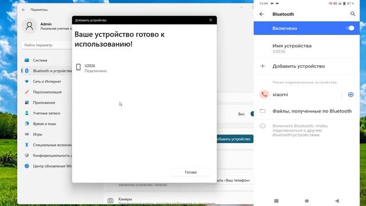Viewport: 366px width, 206px height.
Task: Click the Время и язык globe icon
Action: coord(27,124)
